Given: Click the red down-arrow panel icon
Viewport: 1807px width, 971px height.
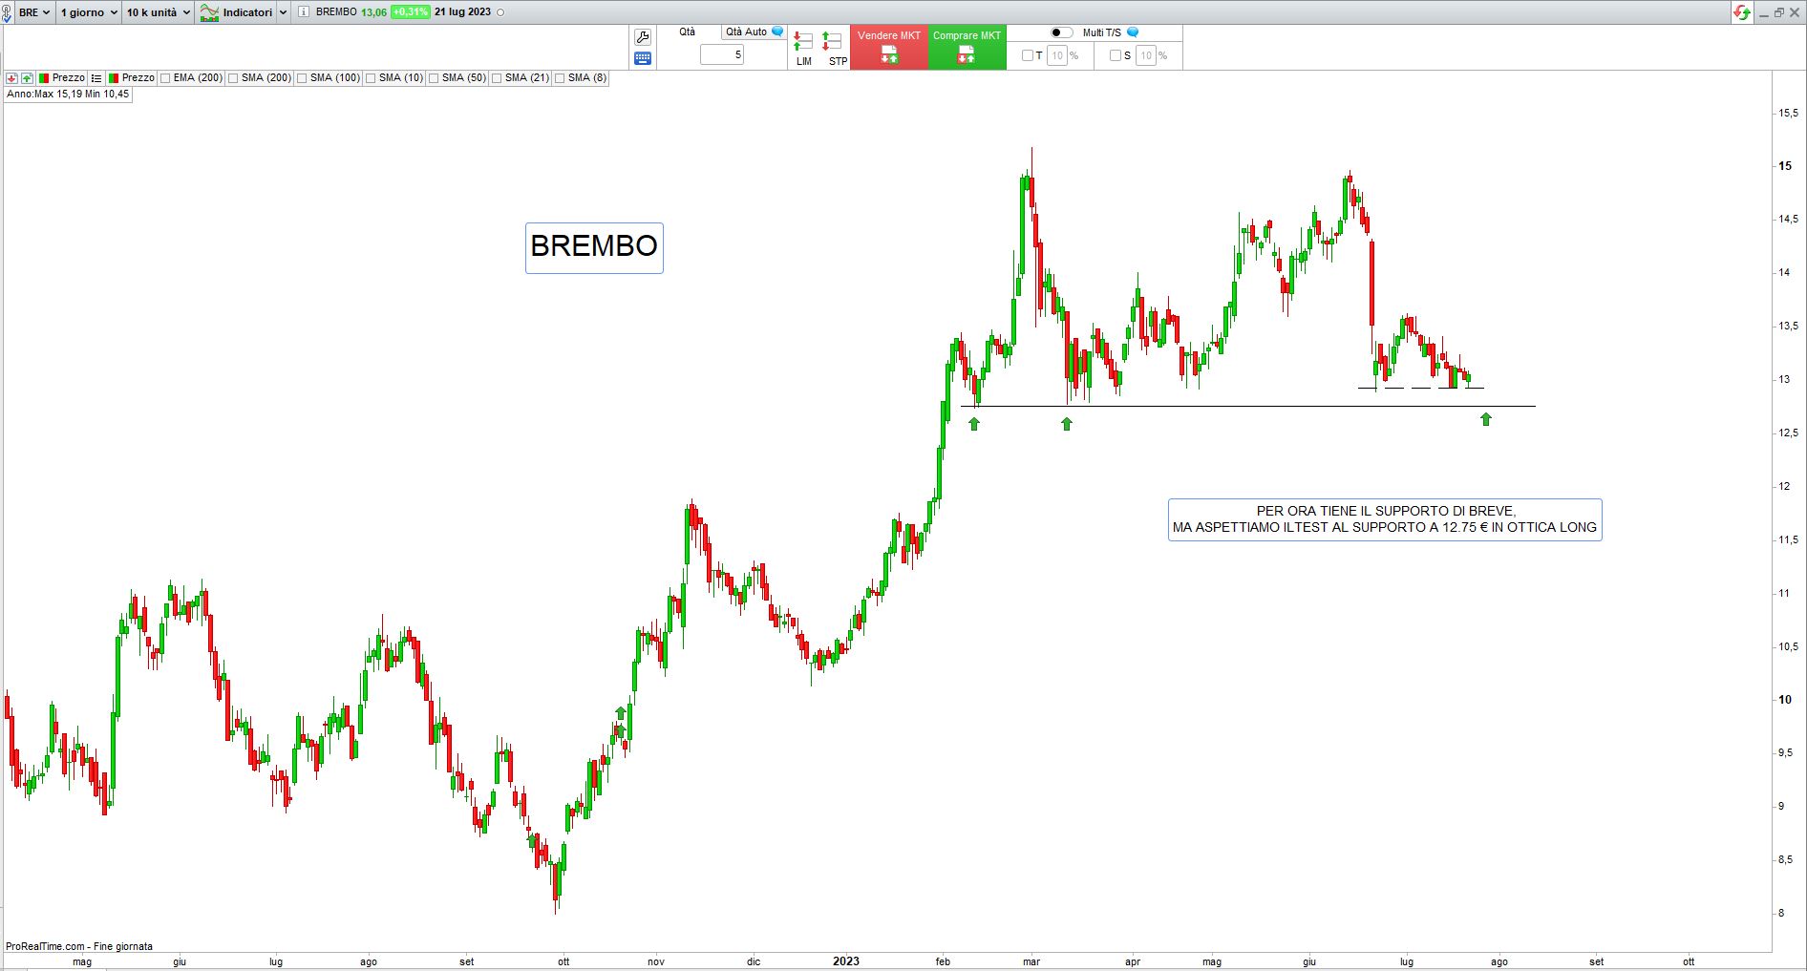Looking at the screenshot, I should 11,78.
